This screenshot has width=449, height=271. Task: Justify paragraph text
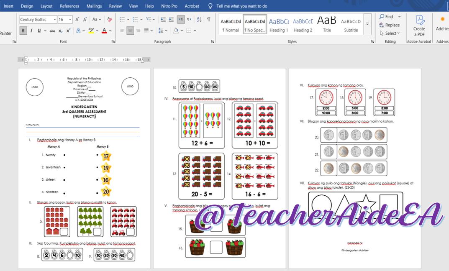[x=146, y=31]
